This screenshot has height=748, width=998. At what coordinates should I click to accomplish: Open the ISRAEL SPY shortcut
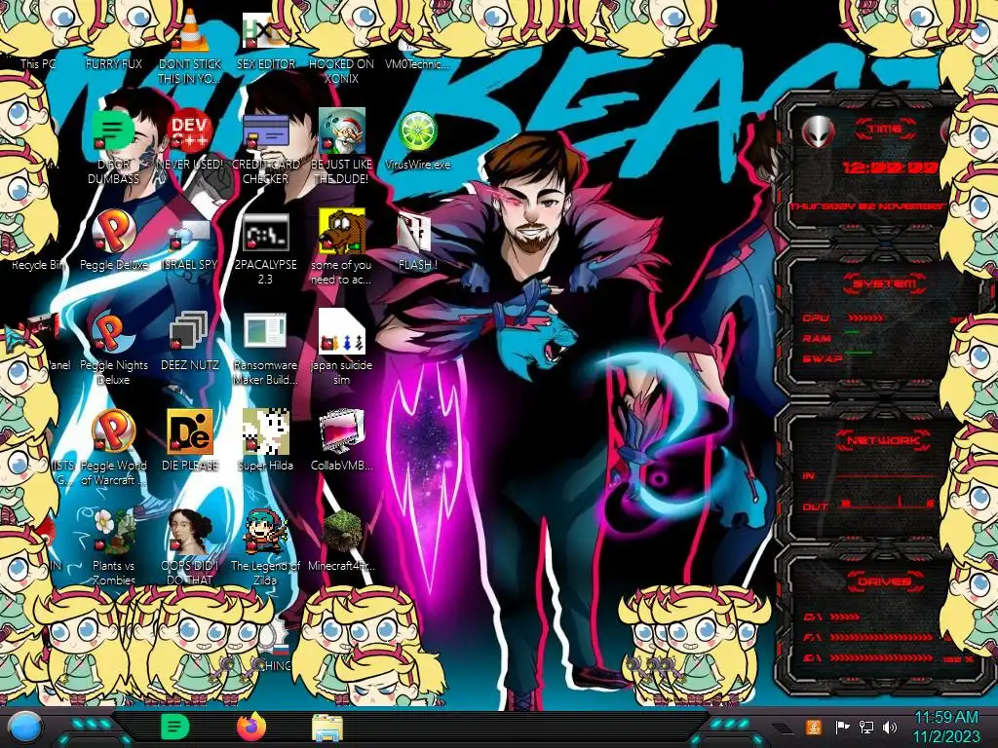click(190, 233)
